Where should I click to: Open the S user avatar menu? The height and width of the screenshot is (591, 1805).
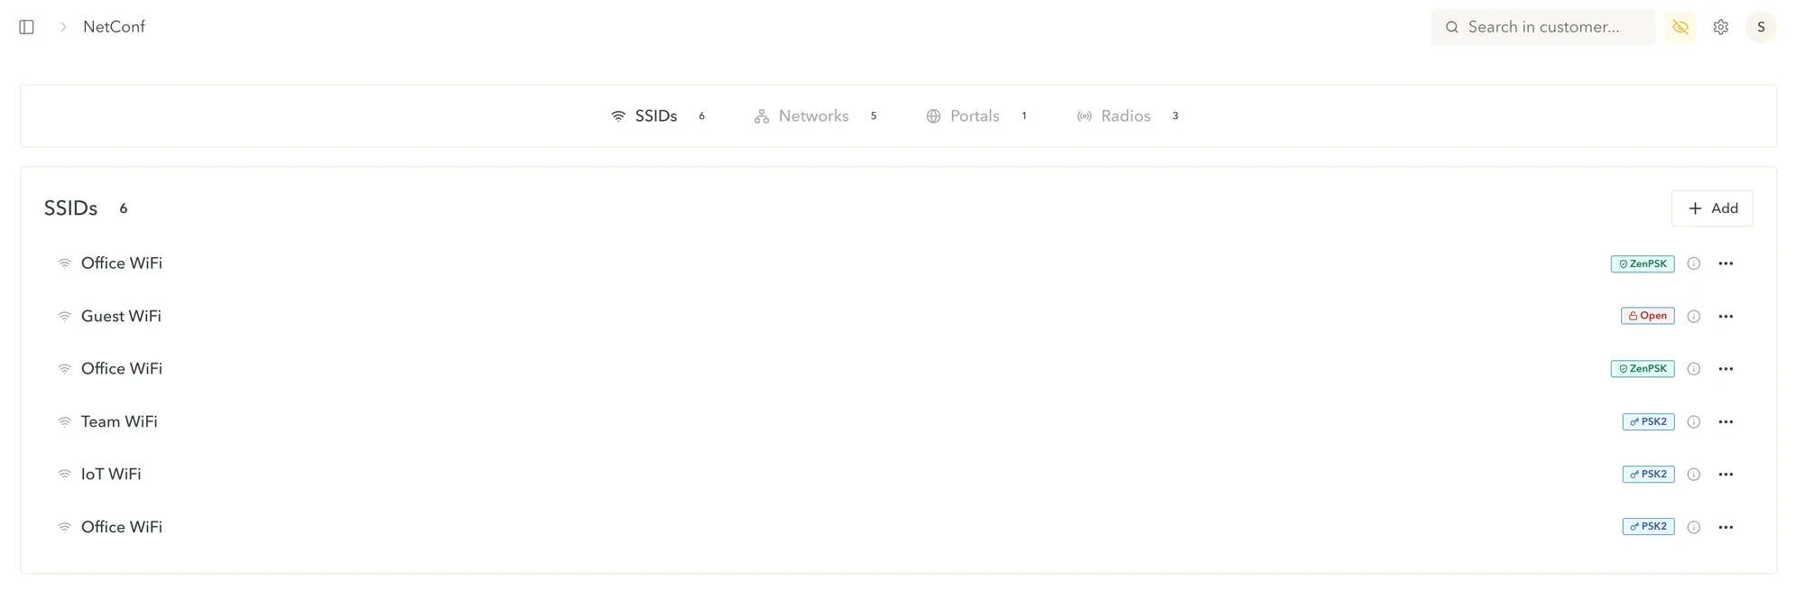tap(1761, 27)
